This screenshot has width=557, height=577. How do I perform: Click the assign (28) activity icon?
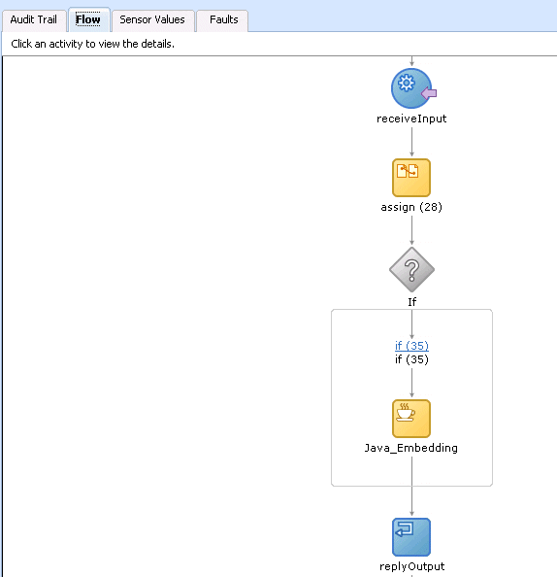click(411, 178)
